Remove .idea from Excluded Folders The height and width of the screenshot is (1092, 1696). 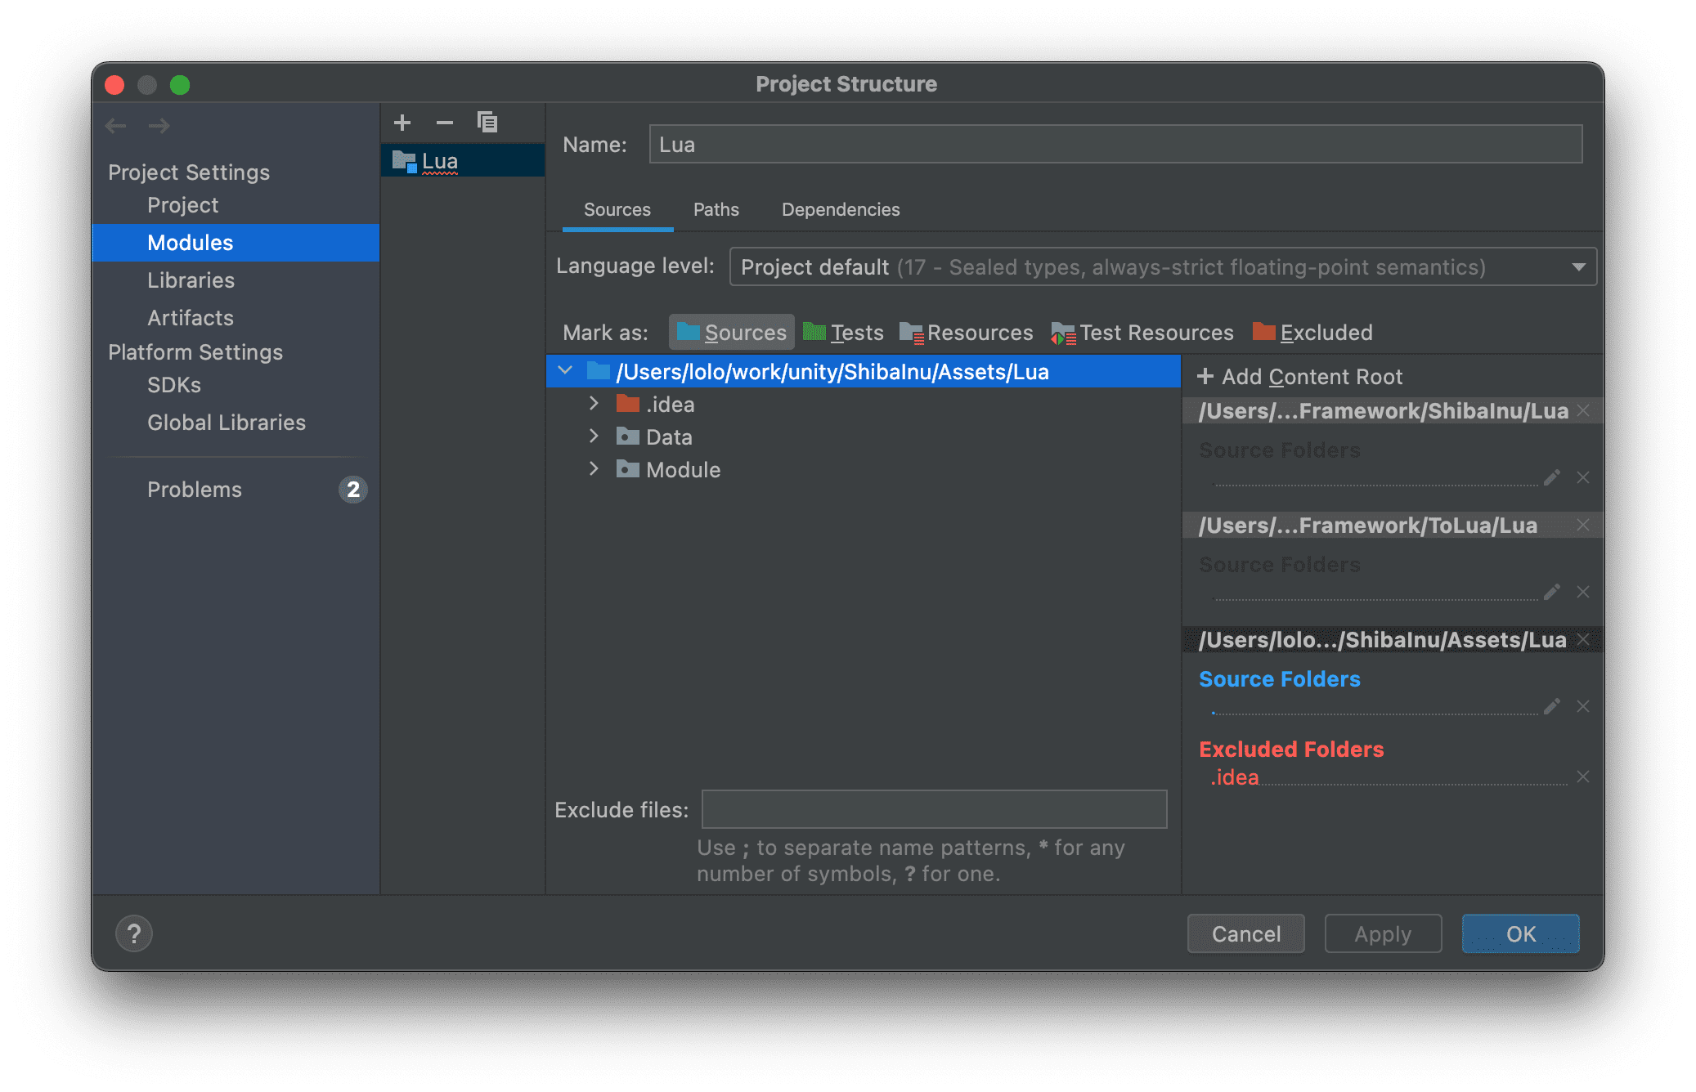(x=1583, y=776)
